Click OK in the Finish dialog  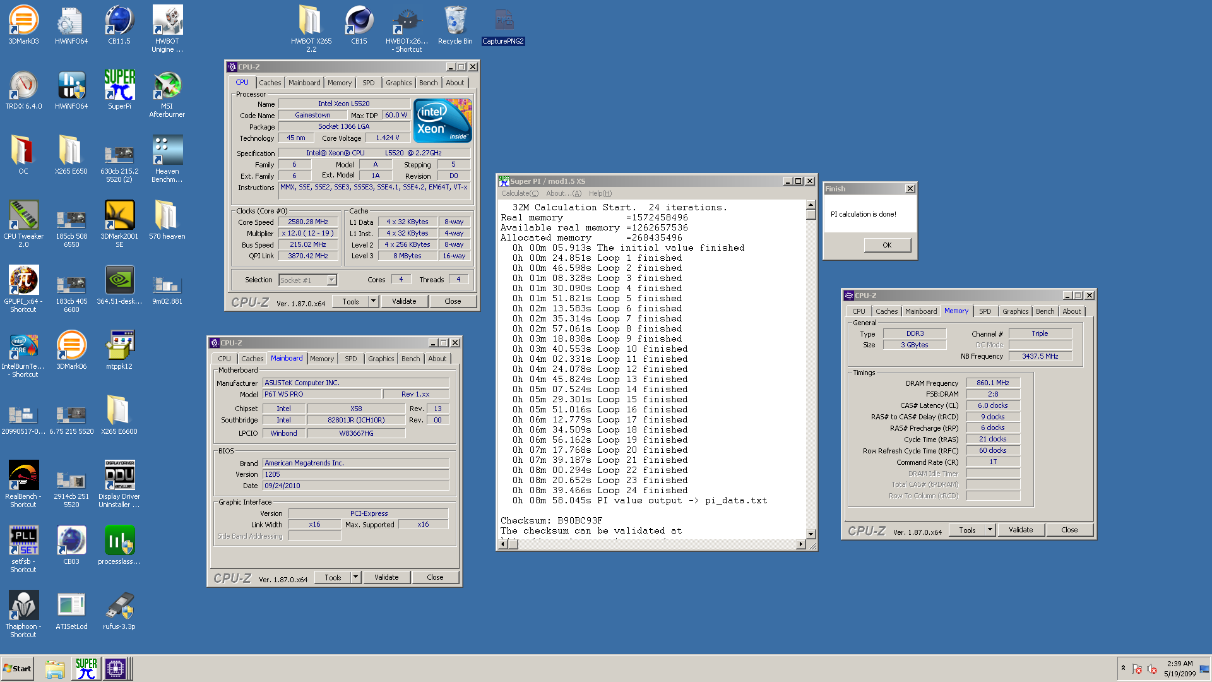coord(887,245)
